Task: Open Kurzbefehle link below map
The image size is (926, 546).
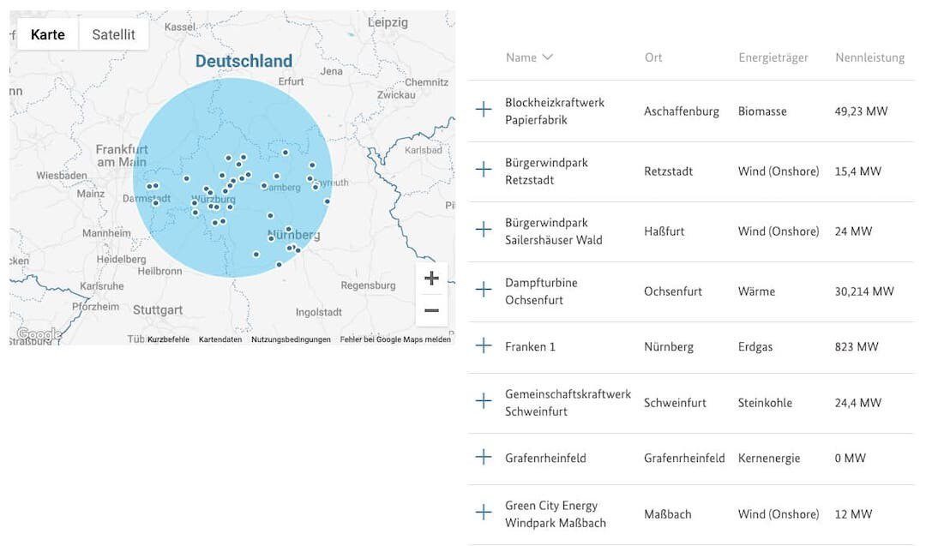Action: tap(168, 339)
